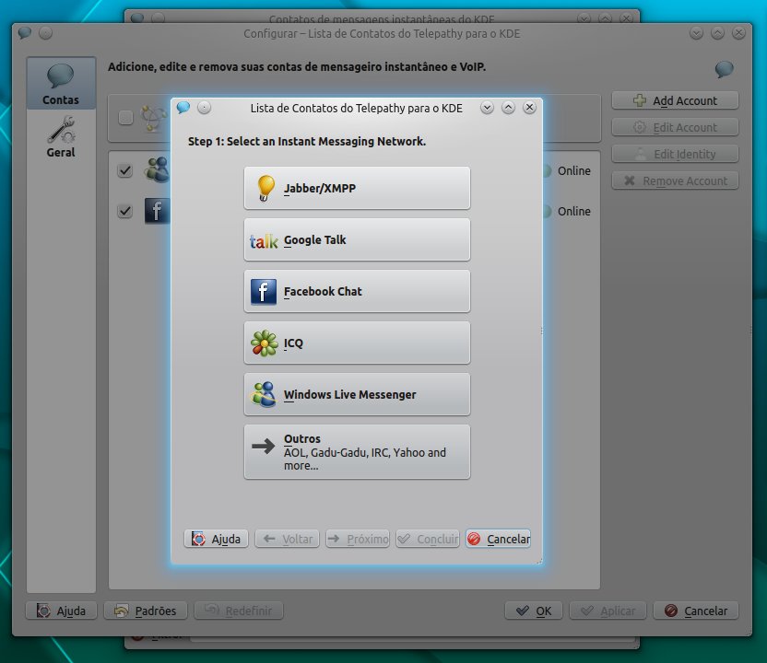Image resolution: width=767 pixels, height=663 pixels.
Task: Click the Configurar window chat bubble menu icon
Action: coord(25,33)
